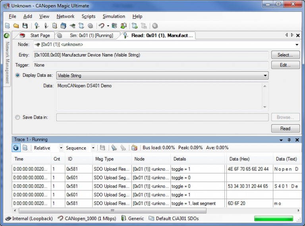
Task: Click the Save floppy disk icon
Action: click(x=25, y=26)
